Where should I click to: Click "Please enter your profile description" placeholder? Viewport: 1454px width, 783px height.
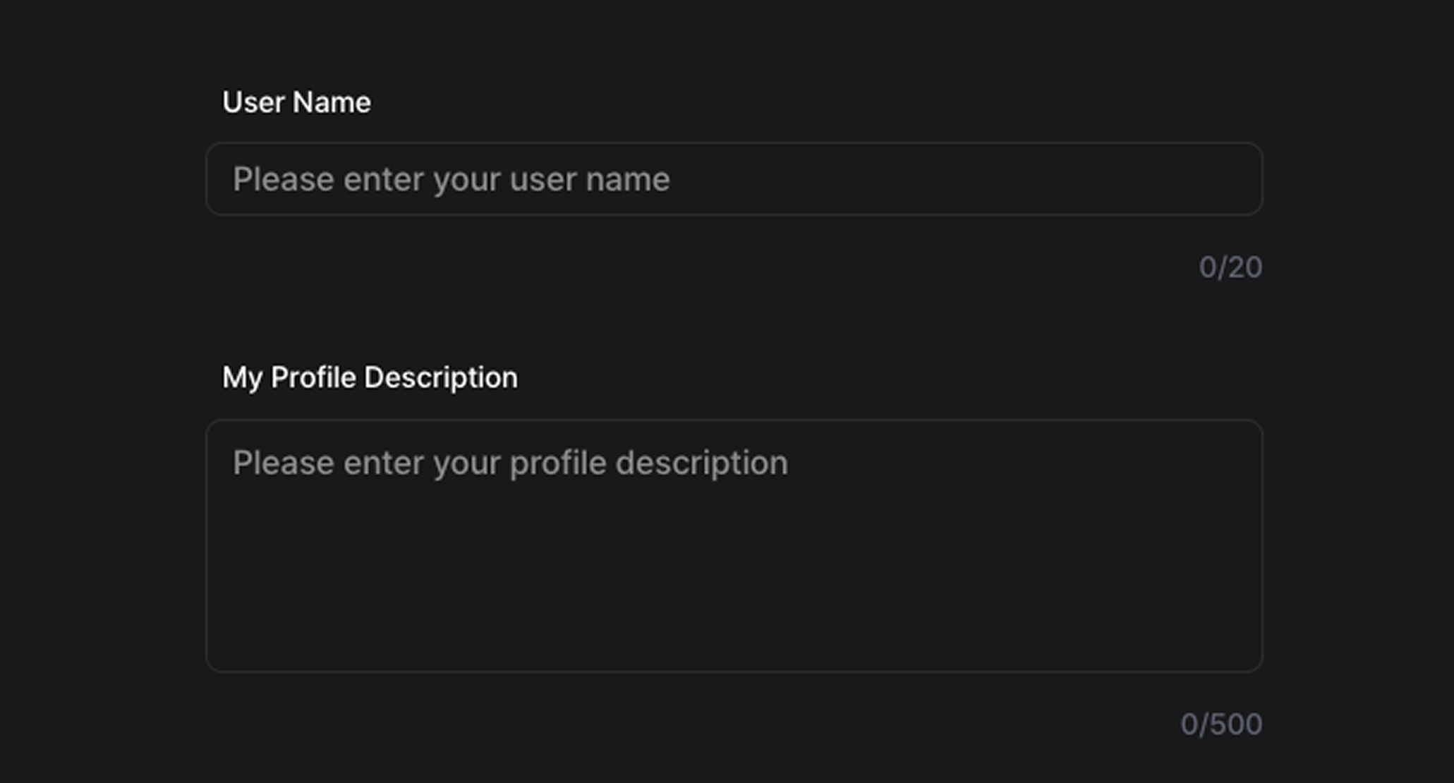point(510,463)
